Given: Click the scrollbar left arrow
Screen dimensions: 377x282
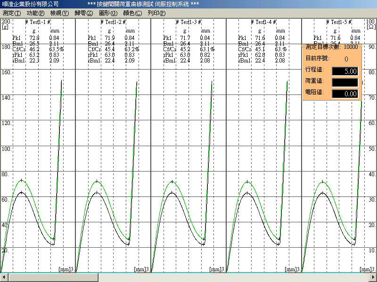Looking at the screenshot, I should click(4, 277).
